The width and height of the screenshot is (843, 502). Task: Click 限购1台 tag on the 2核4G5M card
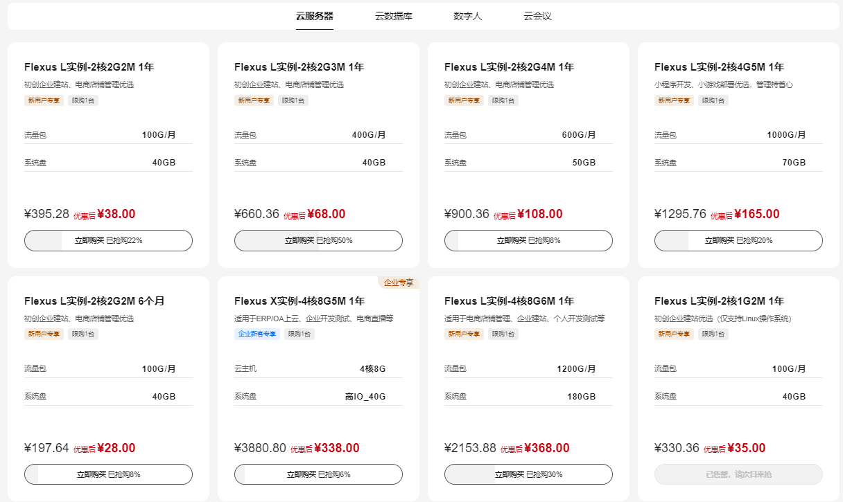(713, 100)
